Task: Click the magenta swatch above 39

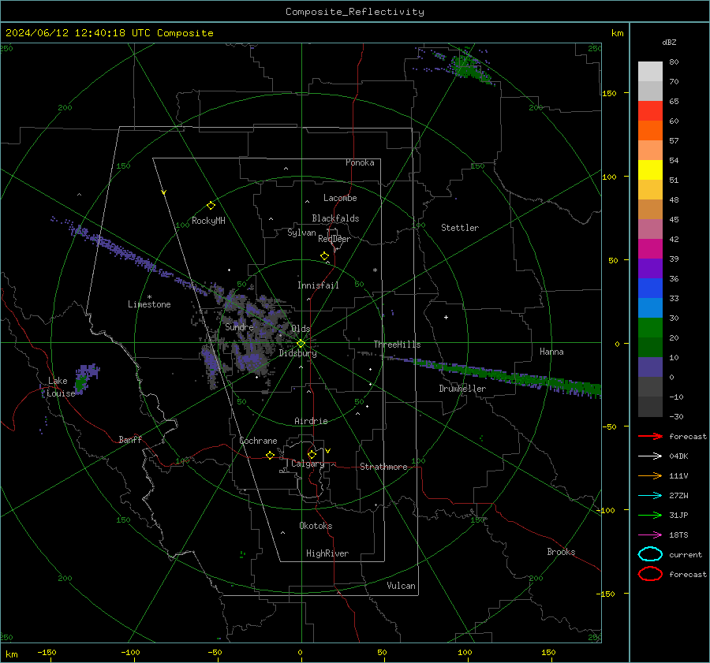Action: tap(650, 249)
